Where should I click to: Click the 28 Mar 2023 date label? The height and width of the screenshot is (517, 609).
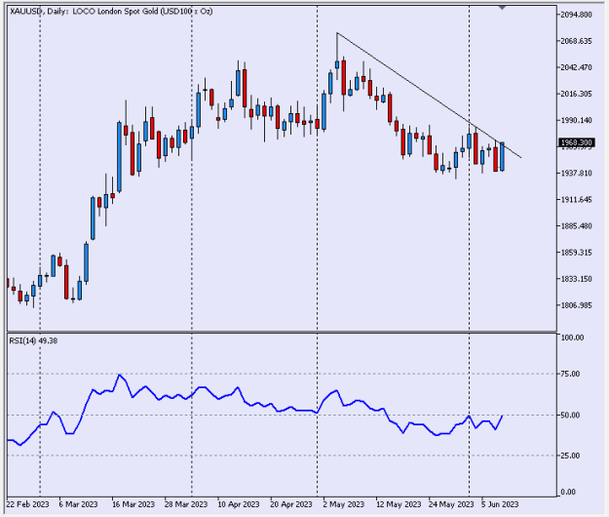(x=186, y=504)
